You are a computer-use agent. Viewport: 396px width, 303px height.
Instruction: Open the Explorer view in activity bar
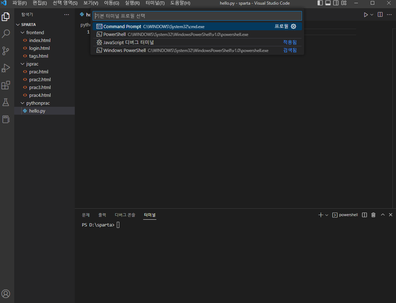click(x=6, y=17)
